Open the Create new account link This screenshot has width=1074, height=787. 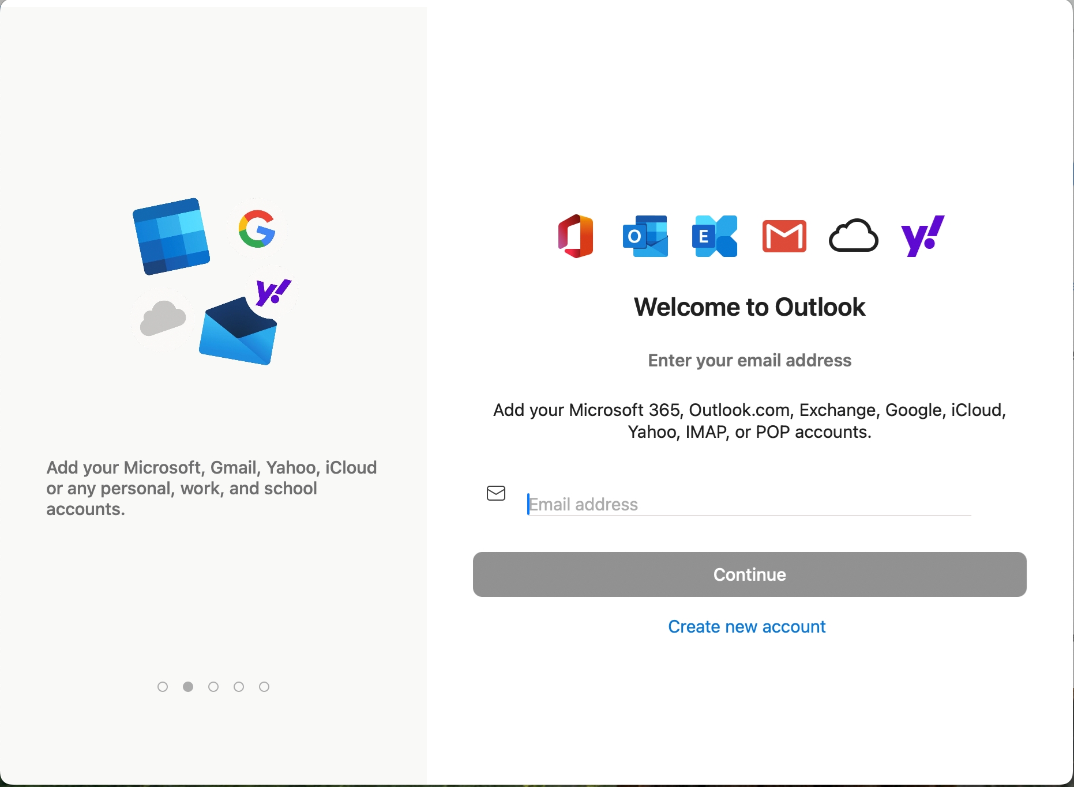[746, 626]
